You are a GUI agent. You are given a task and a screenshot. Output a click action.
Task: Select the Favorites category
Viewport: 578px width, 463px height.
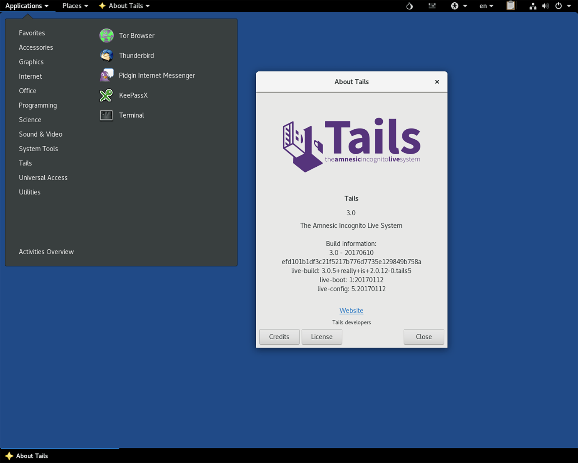[32, 33]
